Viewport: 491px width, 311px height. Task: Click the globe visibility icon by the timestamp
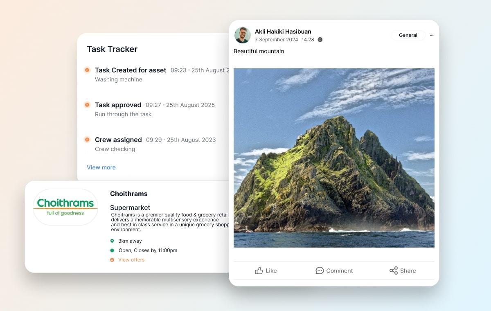pos(320,40)
